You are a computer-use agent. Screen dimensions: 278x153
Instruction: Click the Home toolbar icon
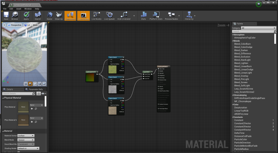pyautogui.click(x=50, y=15)
